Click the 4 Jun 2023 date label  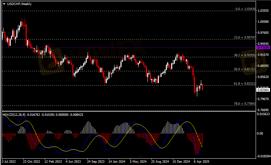[x=74, y=162]
